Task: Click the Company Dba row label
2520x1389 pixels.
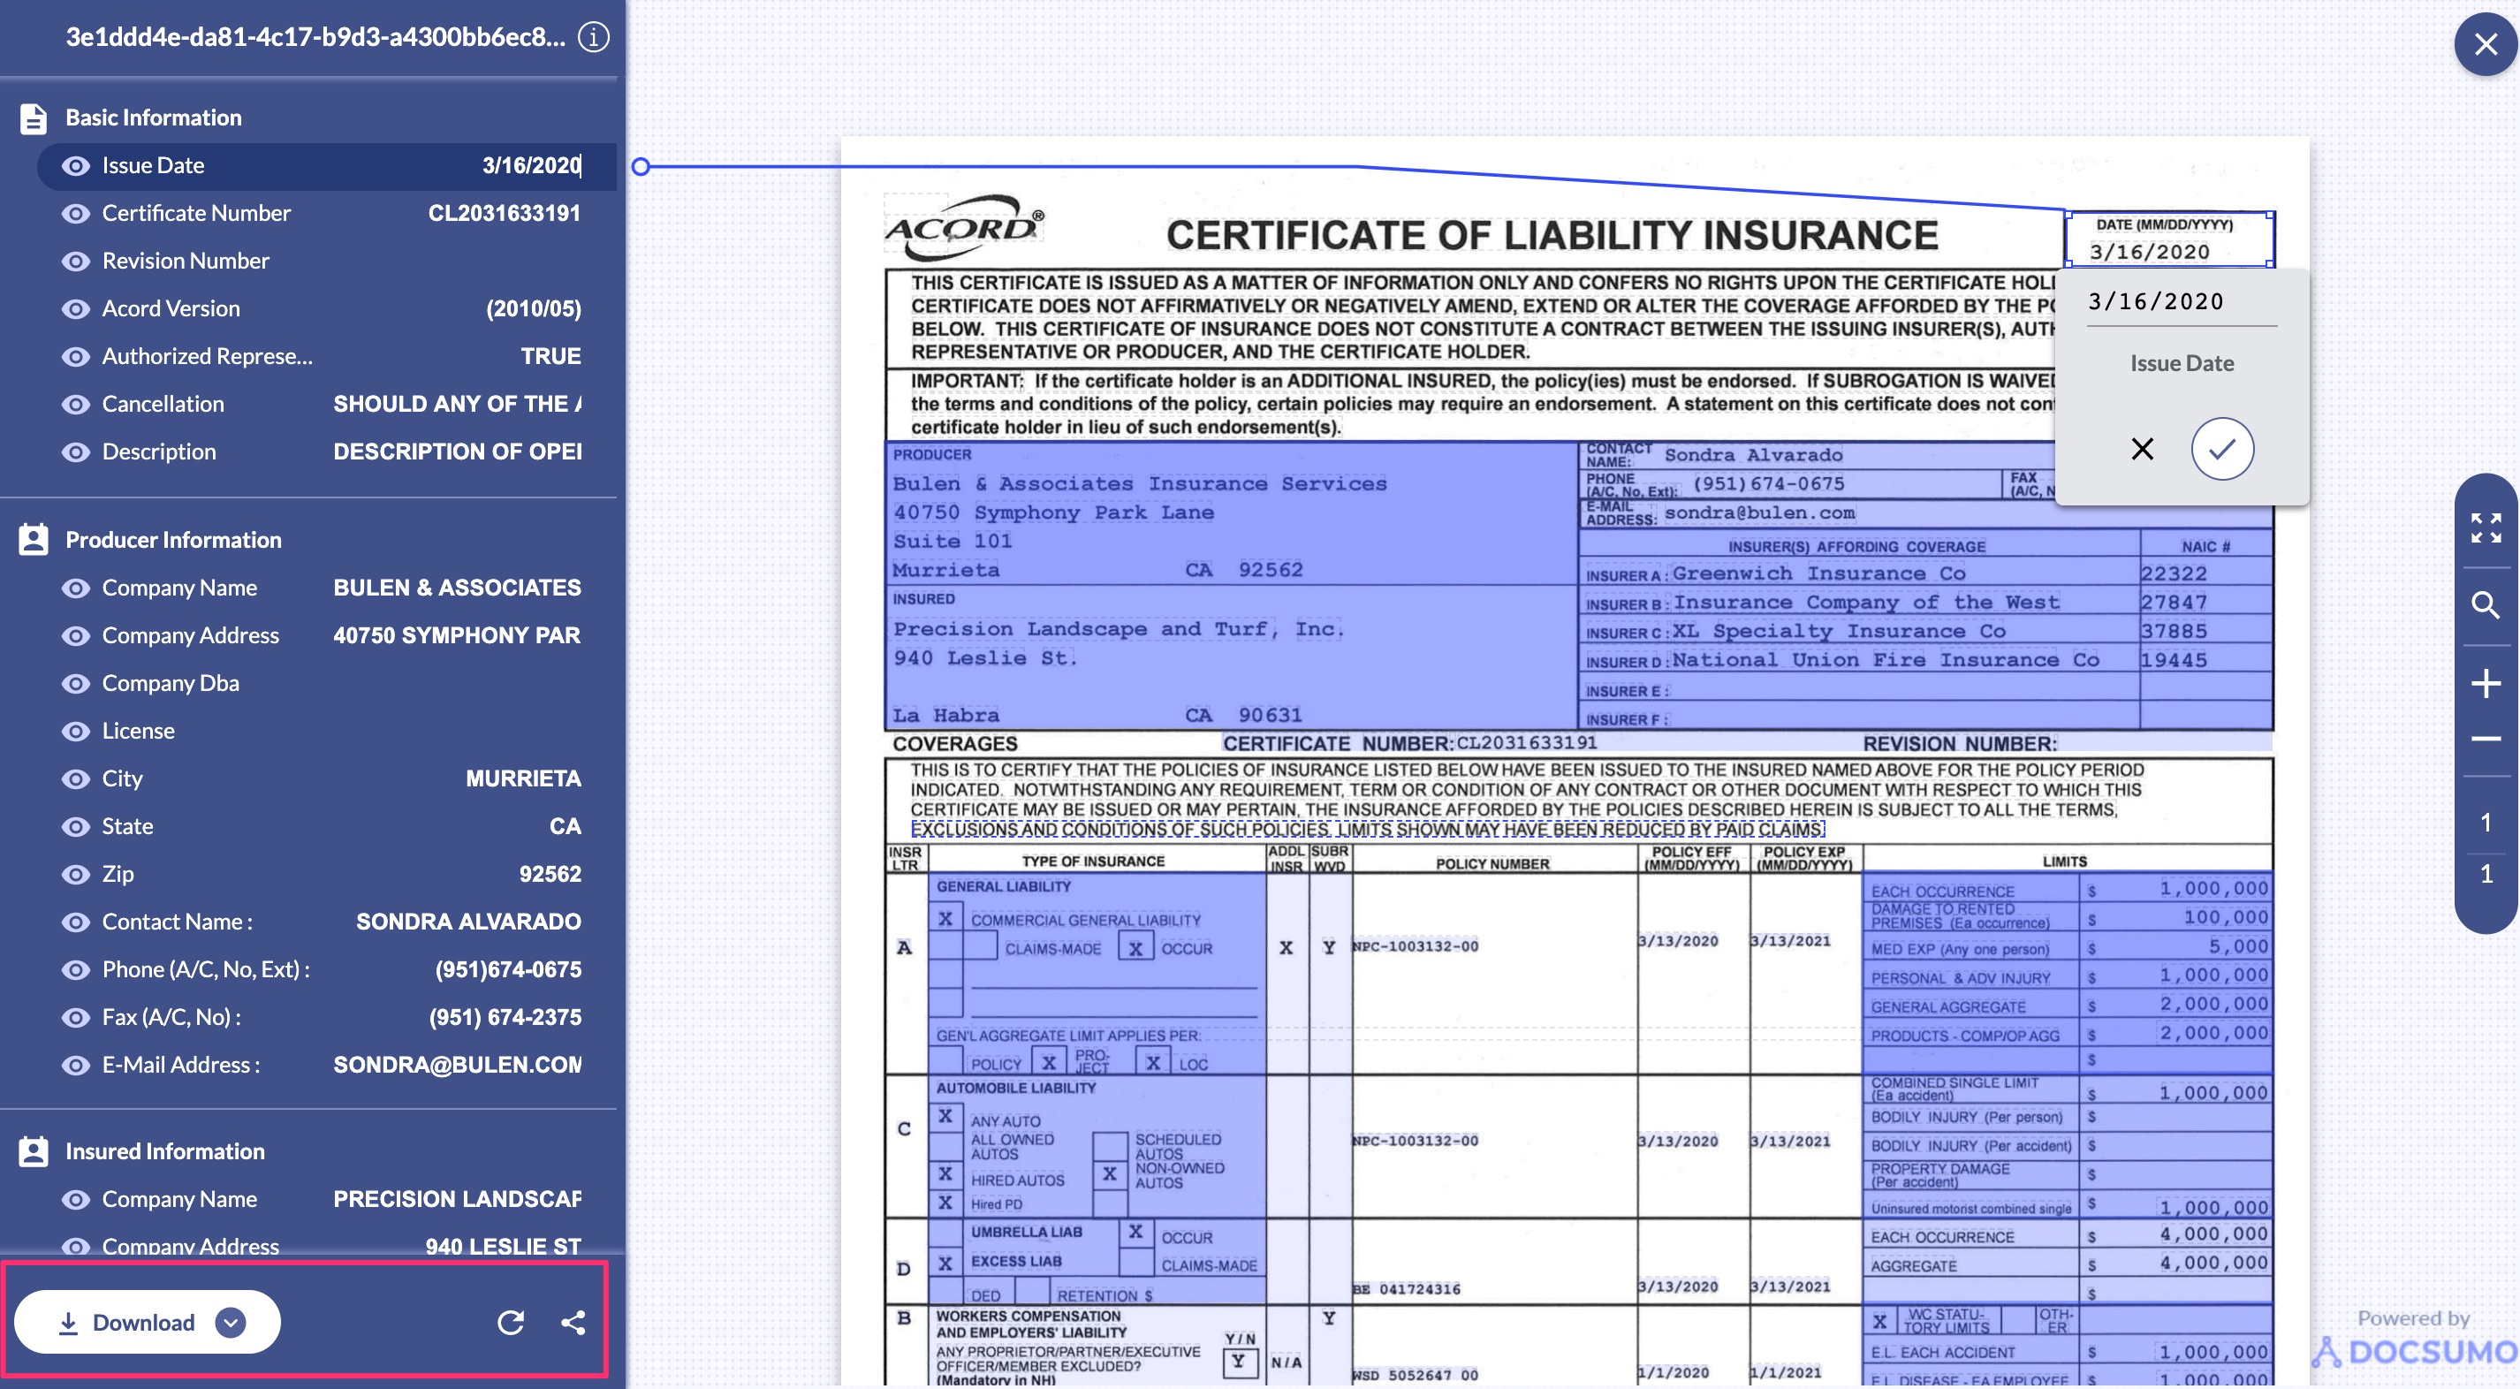Action: click(x=171, y=684)
